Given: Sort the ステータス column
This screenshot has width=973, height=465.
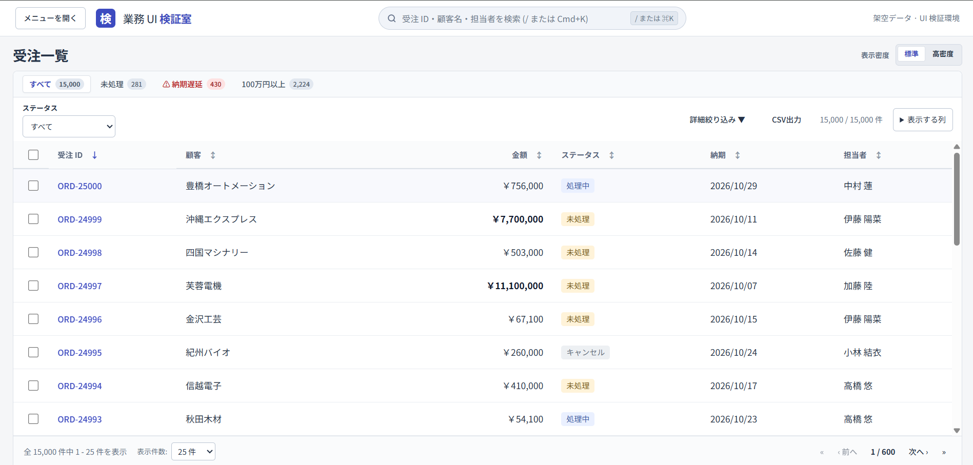Looking at the screenshot, I should click(x=611, y=155).
